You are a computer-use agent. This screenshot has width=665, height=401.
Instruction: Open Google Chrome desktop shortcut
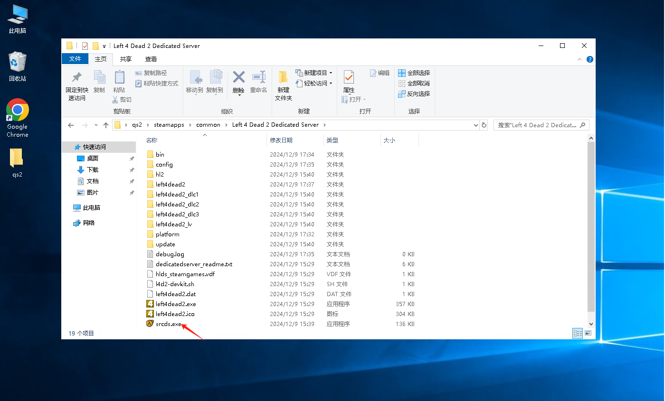point(18,118)
